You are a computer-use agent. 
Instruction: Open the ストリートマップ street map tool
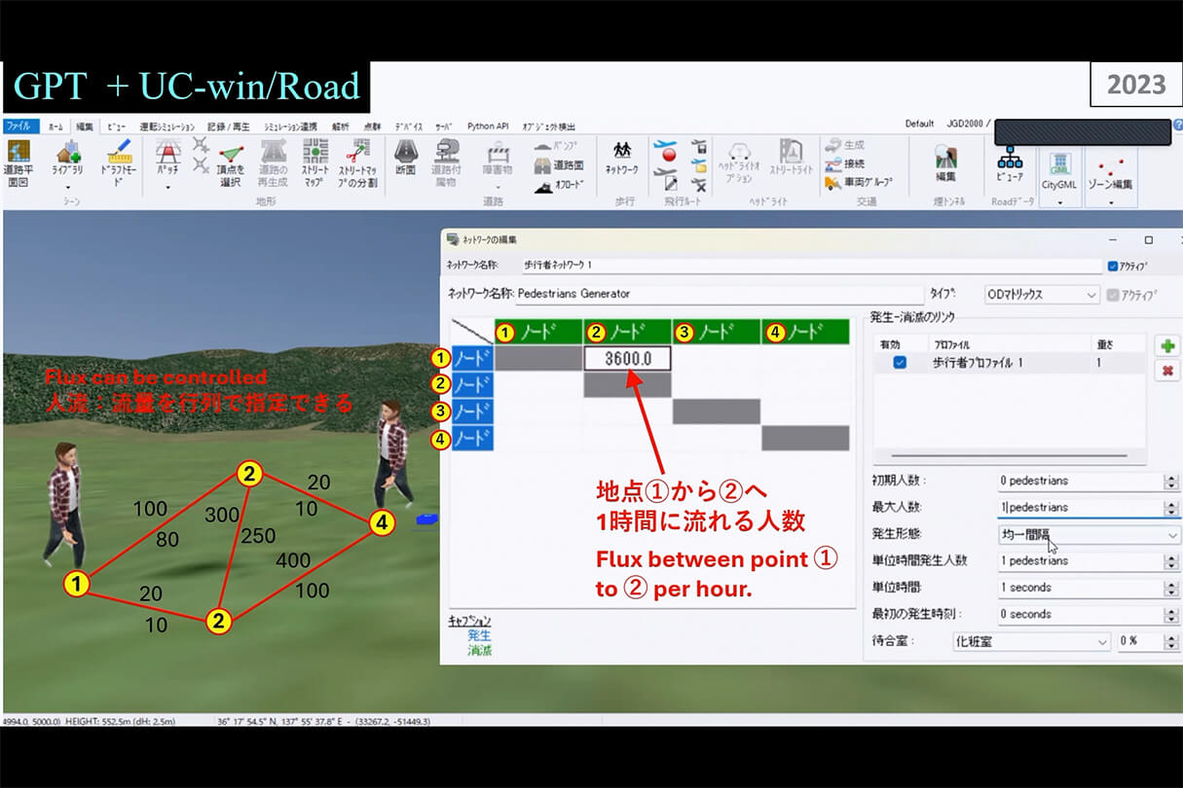pos(315,161)
